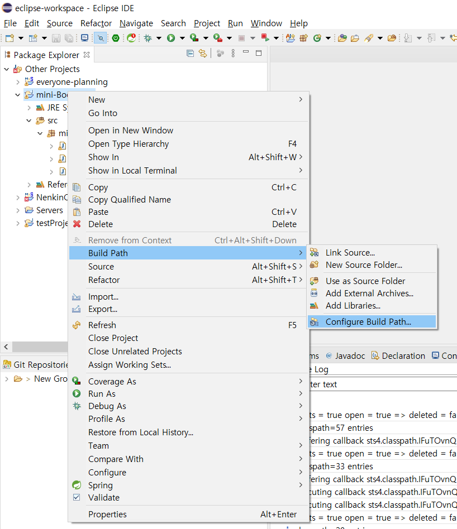The width and height of the screenshot is (457, 529).
Task: Click Run Last Tool with red toolbox
Action: coord(218,38)
